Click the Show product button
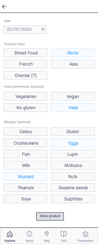The image size is (98, 244). 50,216
